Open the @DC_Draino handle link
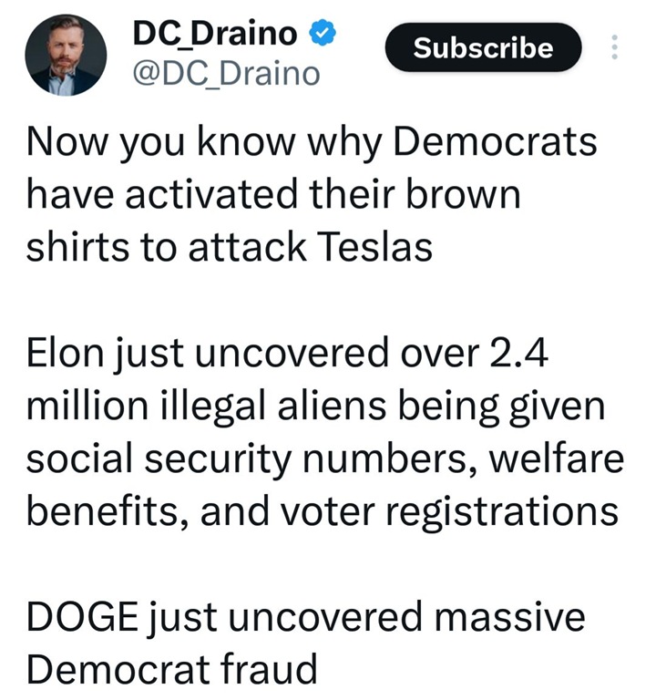This screenshot has width=656, height=700. pos(227,73)
